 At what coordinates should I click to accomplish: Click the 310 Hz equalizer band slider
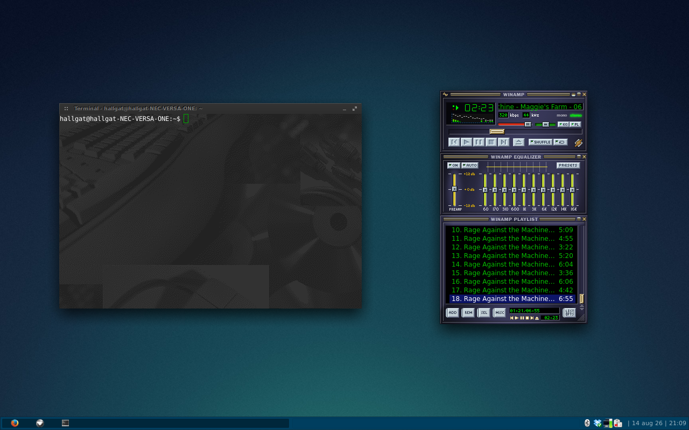point(504,190)
